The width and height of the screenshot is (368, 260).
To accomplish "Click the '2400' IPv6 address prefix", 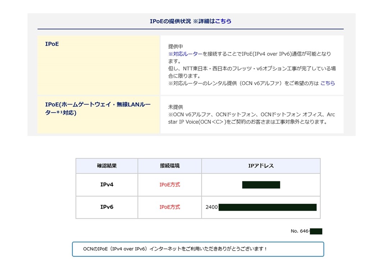I will pos(212,207).
